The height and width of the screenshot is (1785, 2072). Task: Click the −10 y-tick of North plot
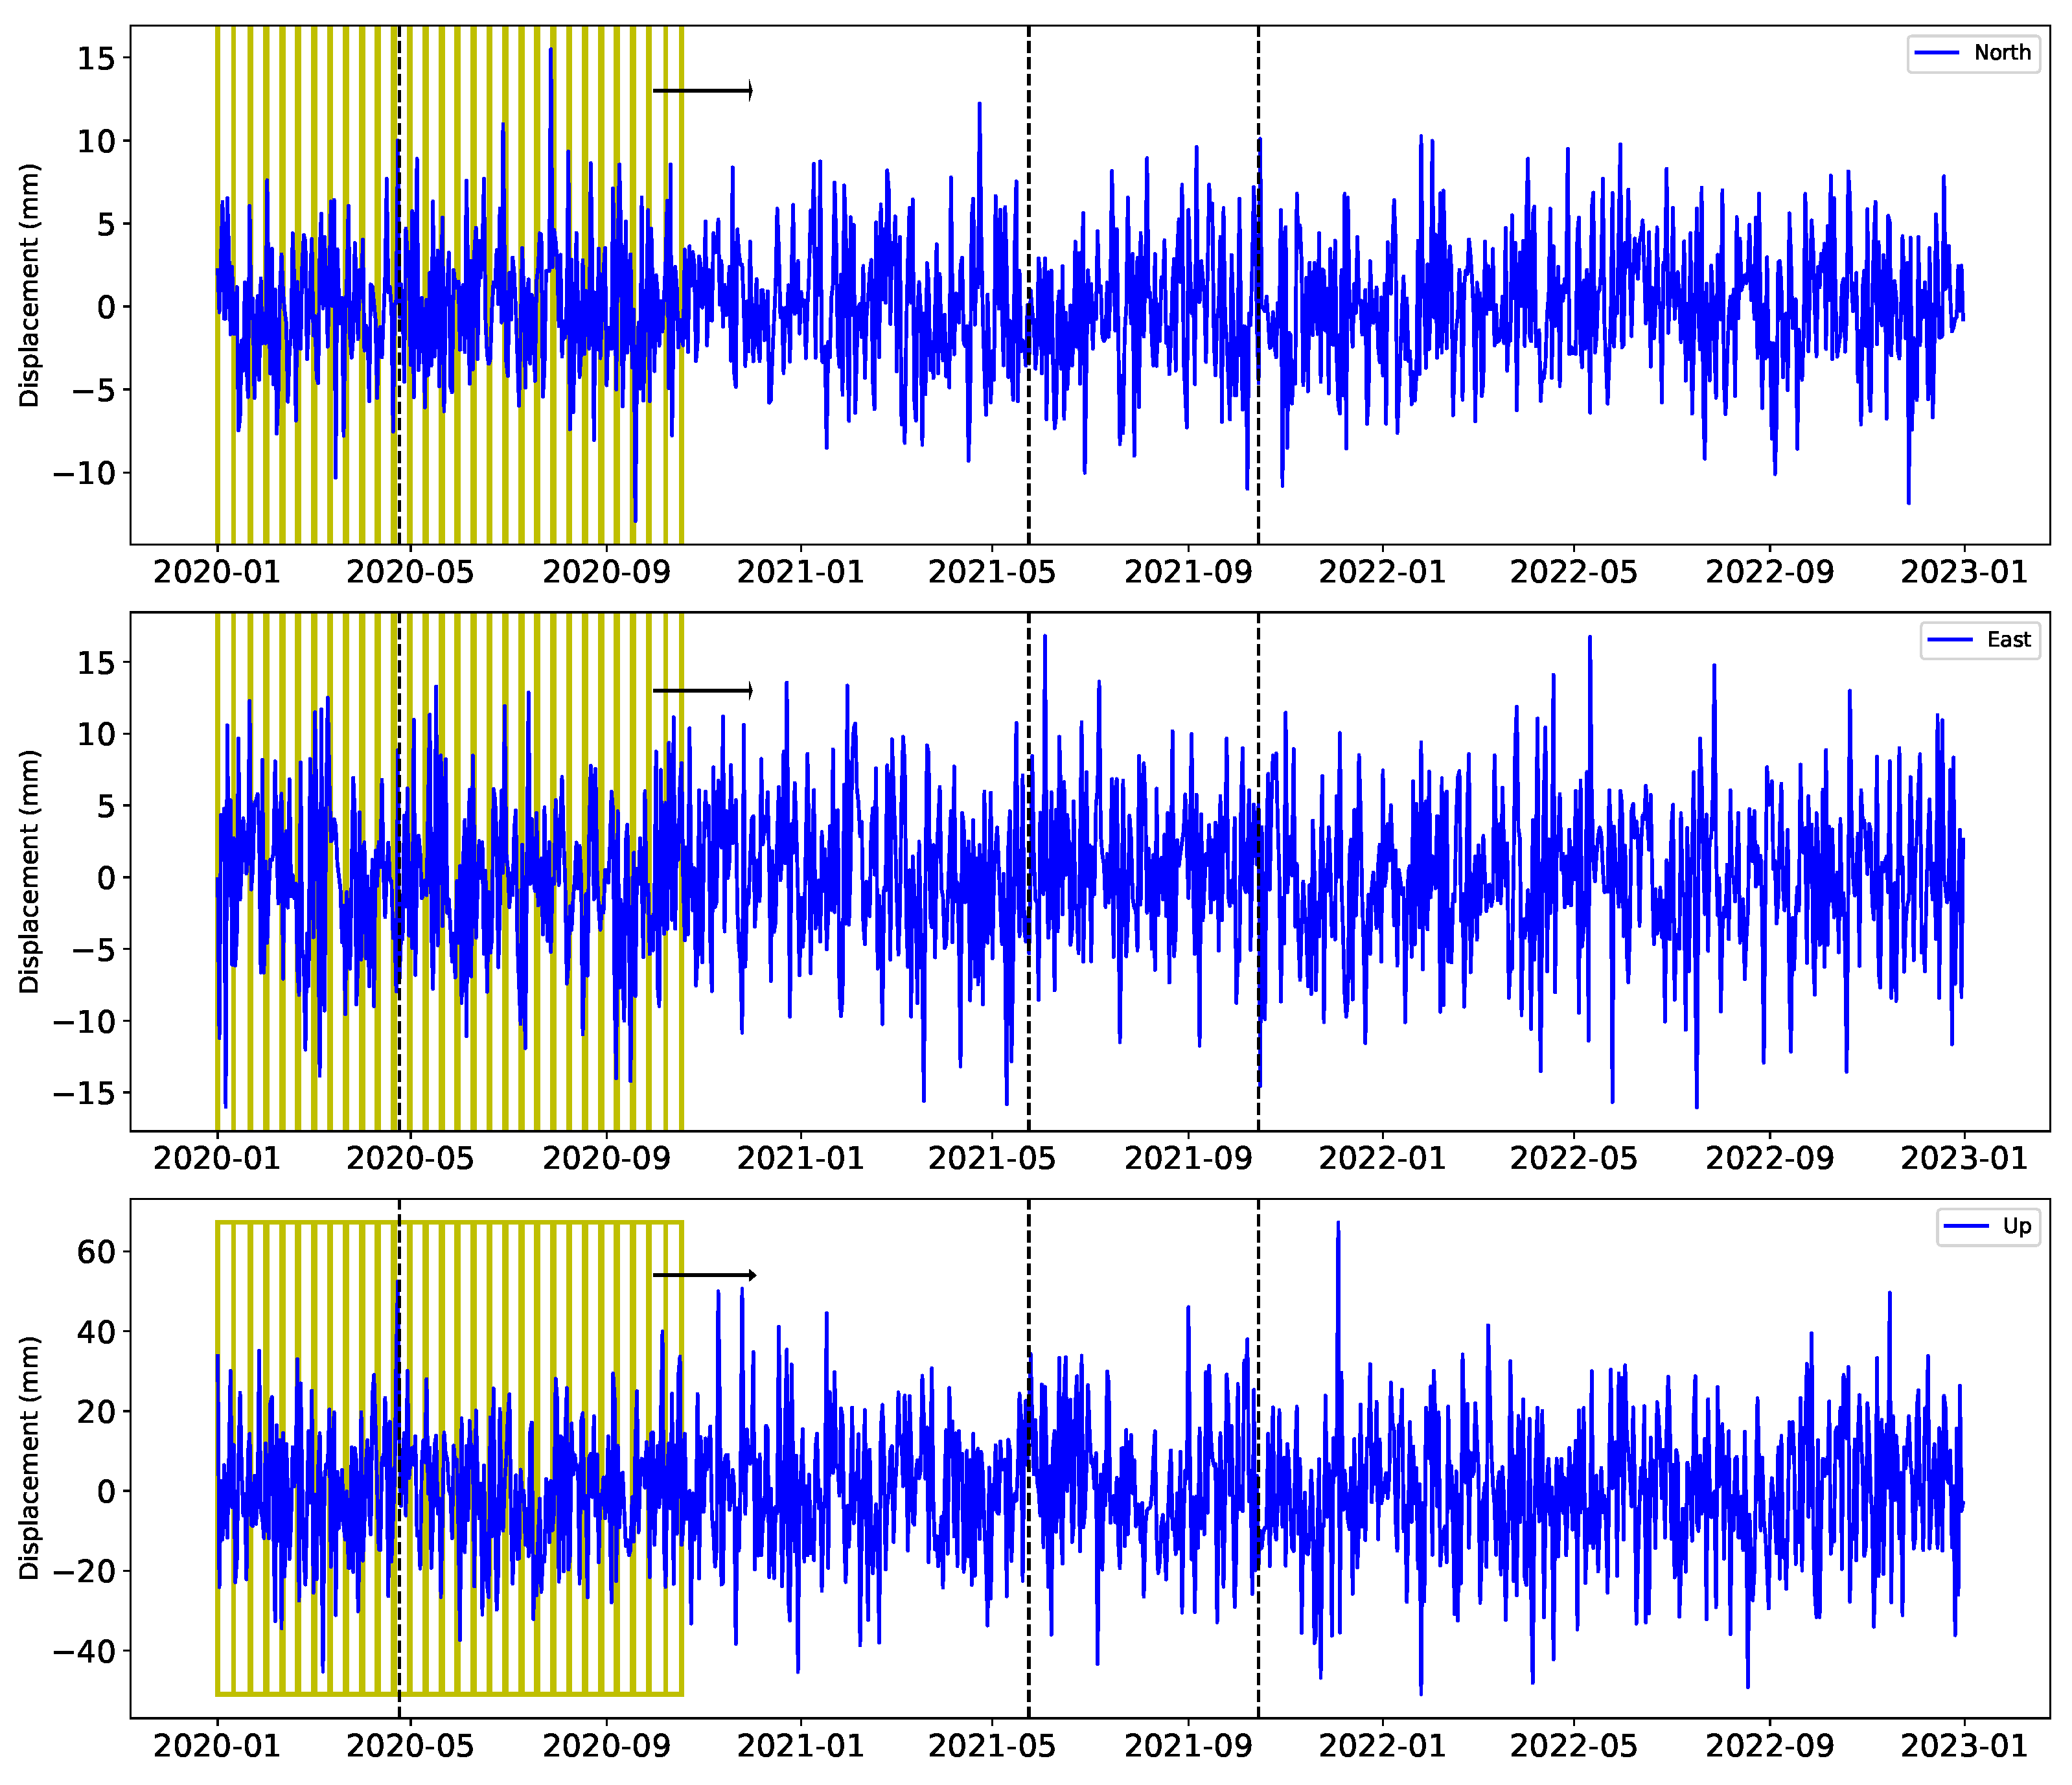tap(85, 473)
